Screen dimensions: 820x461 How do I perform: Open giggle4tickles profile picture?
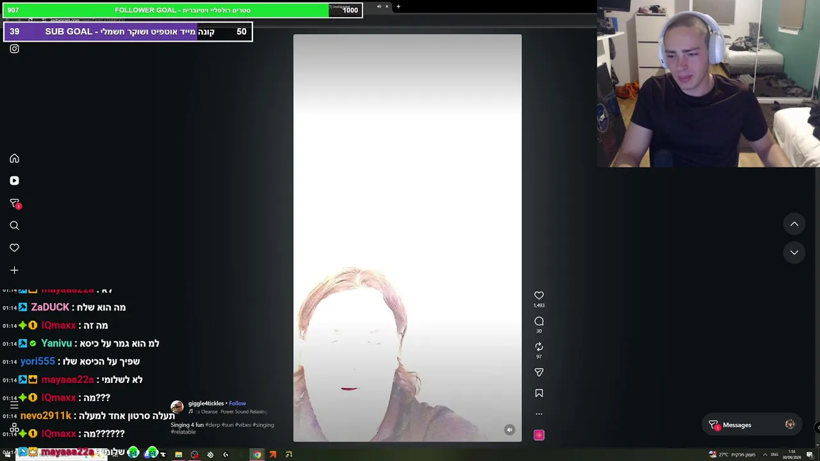(x=177, y=407)
